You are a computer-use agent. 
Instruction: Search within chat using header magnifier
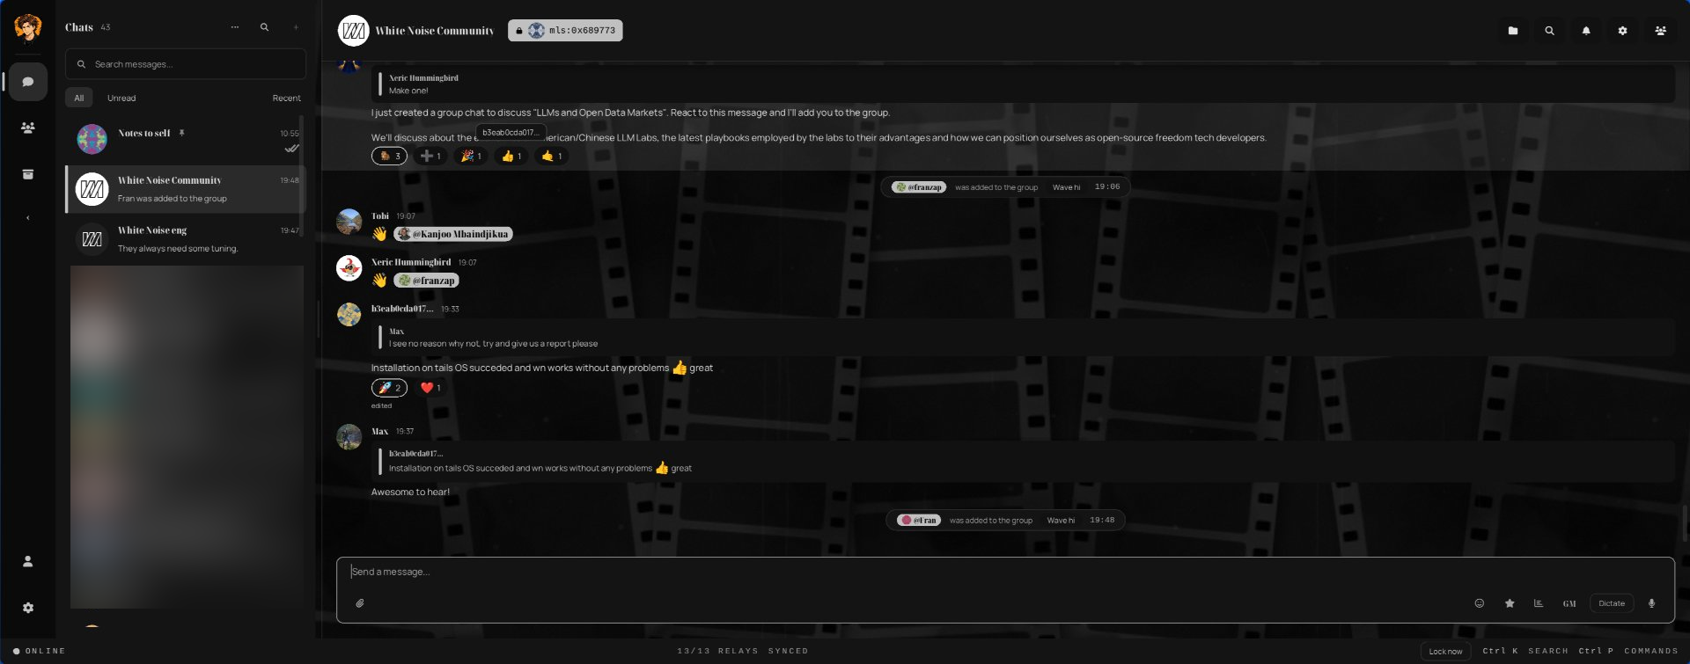click(x=1549, y=31)
